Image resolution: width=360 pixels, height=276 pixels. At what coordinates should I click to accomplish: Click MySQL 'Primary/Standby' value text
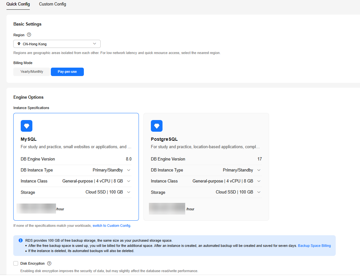coord(108,170)
